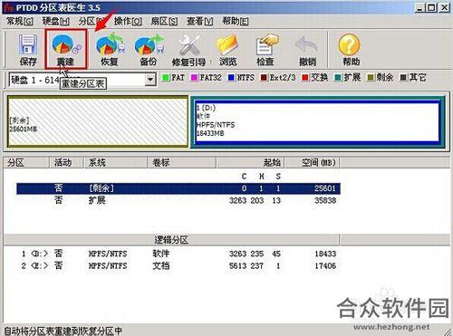The image size is (453, 336).
Task: Click the blue NTFS legend swatch
Action: tap(231, 78)
